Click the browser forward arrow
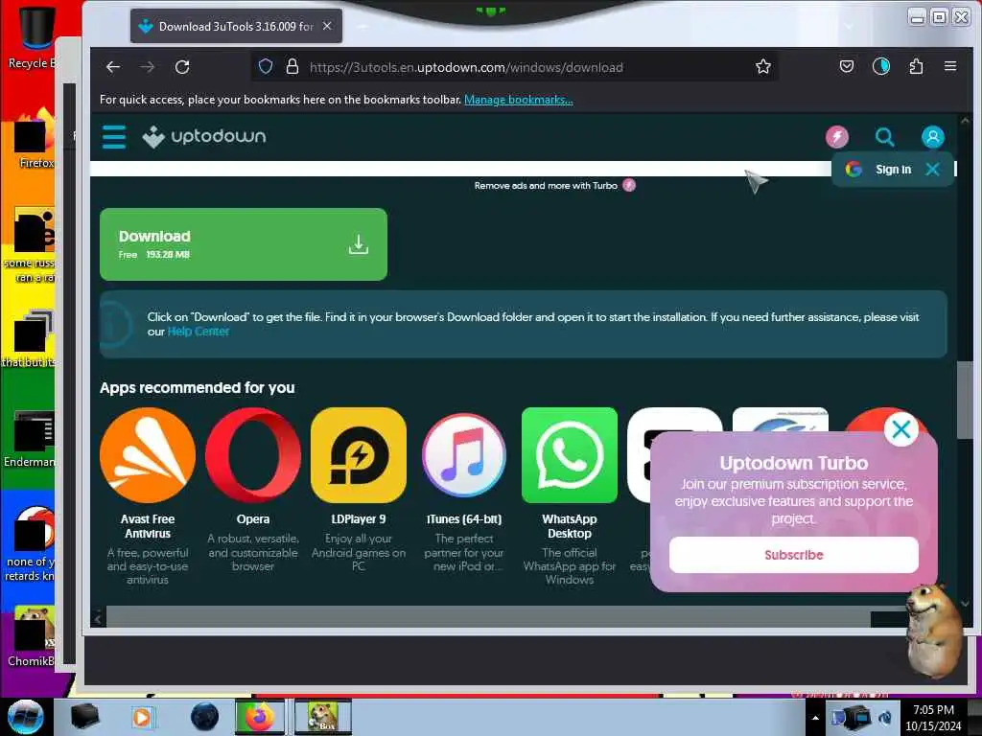 tap(147, 67)
